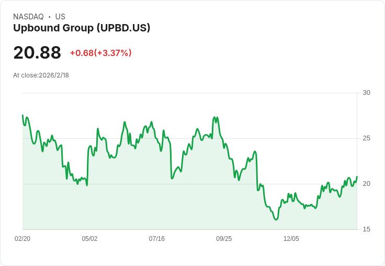Select the 09/25 date axis label
The height and width of the screenshot is (266, 385).
[224, 239]
